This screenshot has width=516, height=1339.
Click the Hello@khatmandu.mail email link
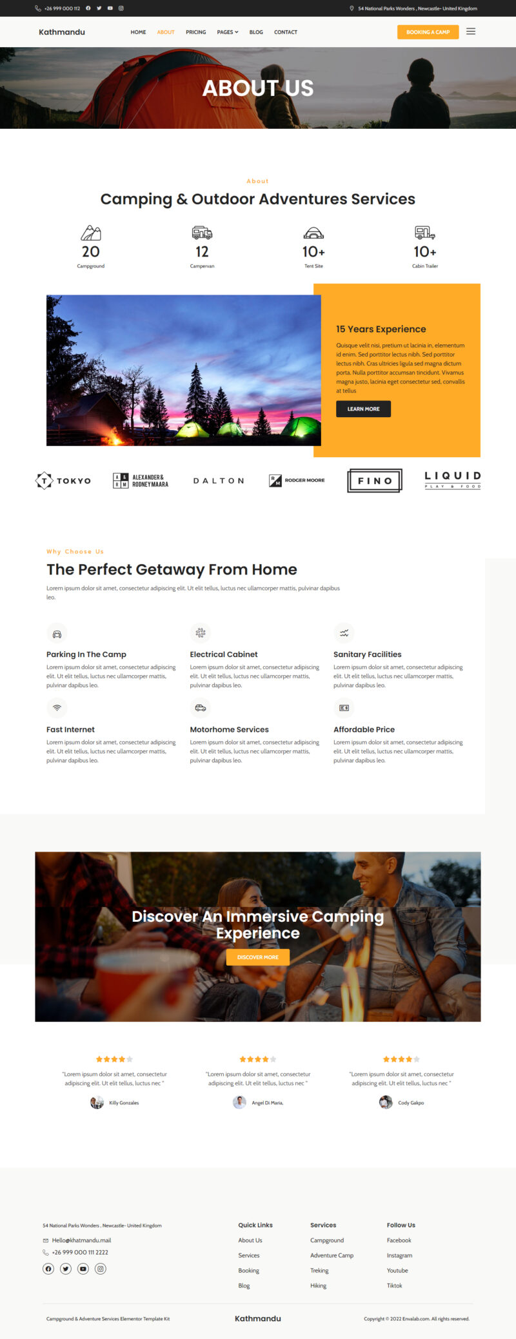pyautogui.click(x=81, y=1240)
